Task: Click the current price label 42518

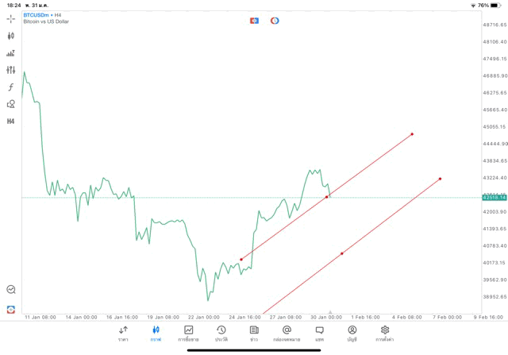Action: coord(494,198)
